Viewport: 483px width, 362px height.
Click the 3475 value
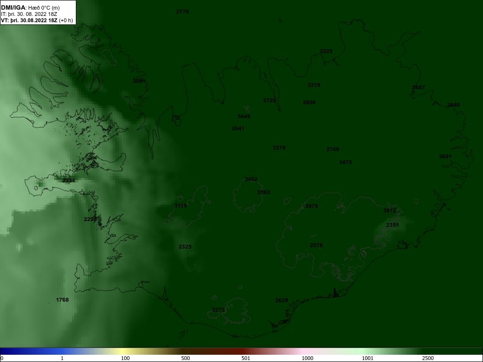[x=345, y=162]
